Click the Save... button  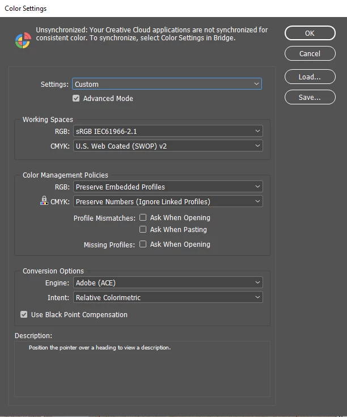tap(310, 98)
